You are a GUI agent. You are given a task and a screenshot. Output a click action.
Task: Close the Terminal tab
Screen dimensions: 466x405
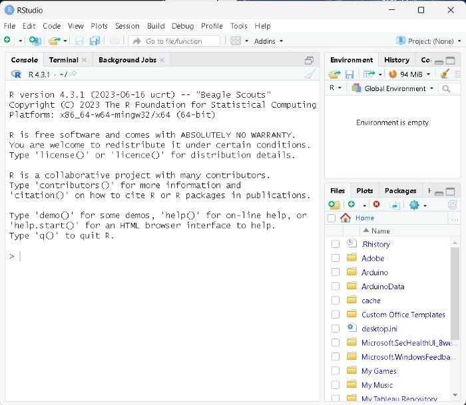click(x=84, y=60)
